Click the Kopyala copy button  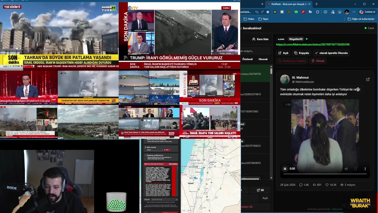[x=302, y=53]
